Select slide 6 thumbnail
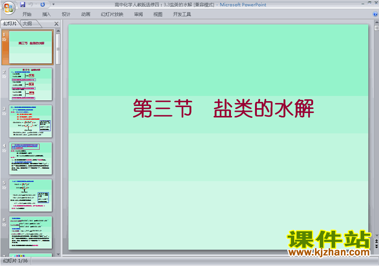The height and width of the screenshot is (266, 379). pyautogui.click(x=30, y=232)
